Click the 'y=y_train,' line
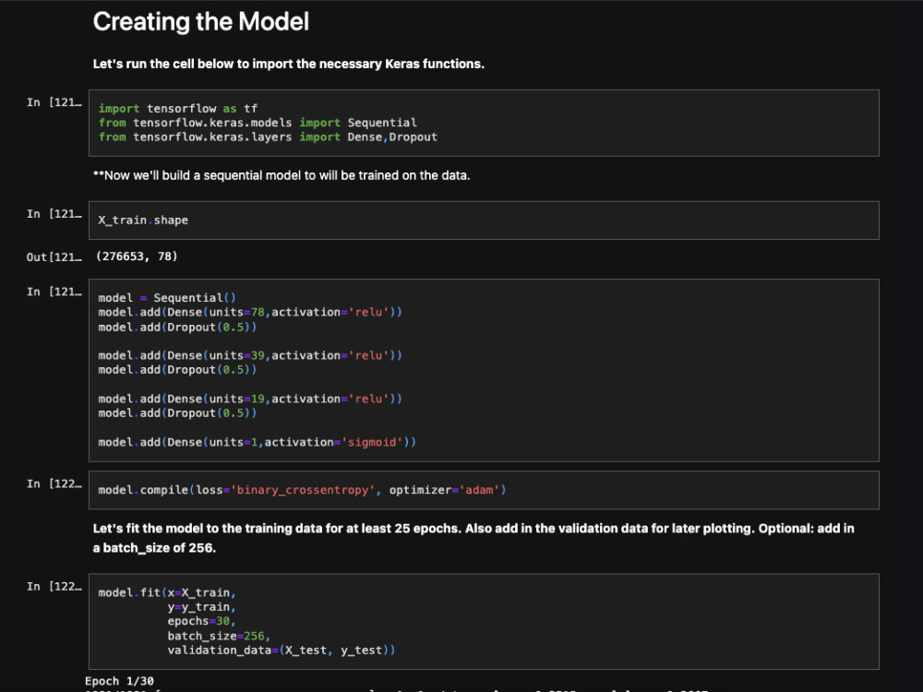 (201, 607)
